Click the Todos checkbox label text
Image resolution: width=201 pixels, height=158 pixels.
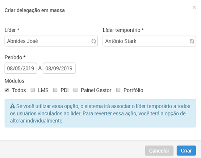pyautogui.click(x=19, y=90)
